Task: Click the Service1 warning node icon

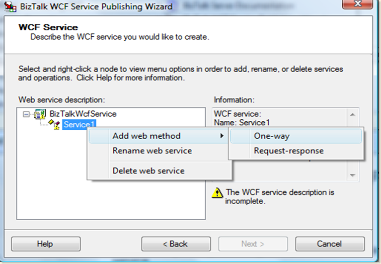Action: [x=54, y=124]
